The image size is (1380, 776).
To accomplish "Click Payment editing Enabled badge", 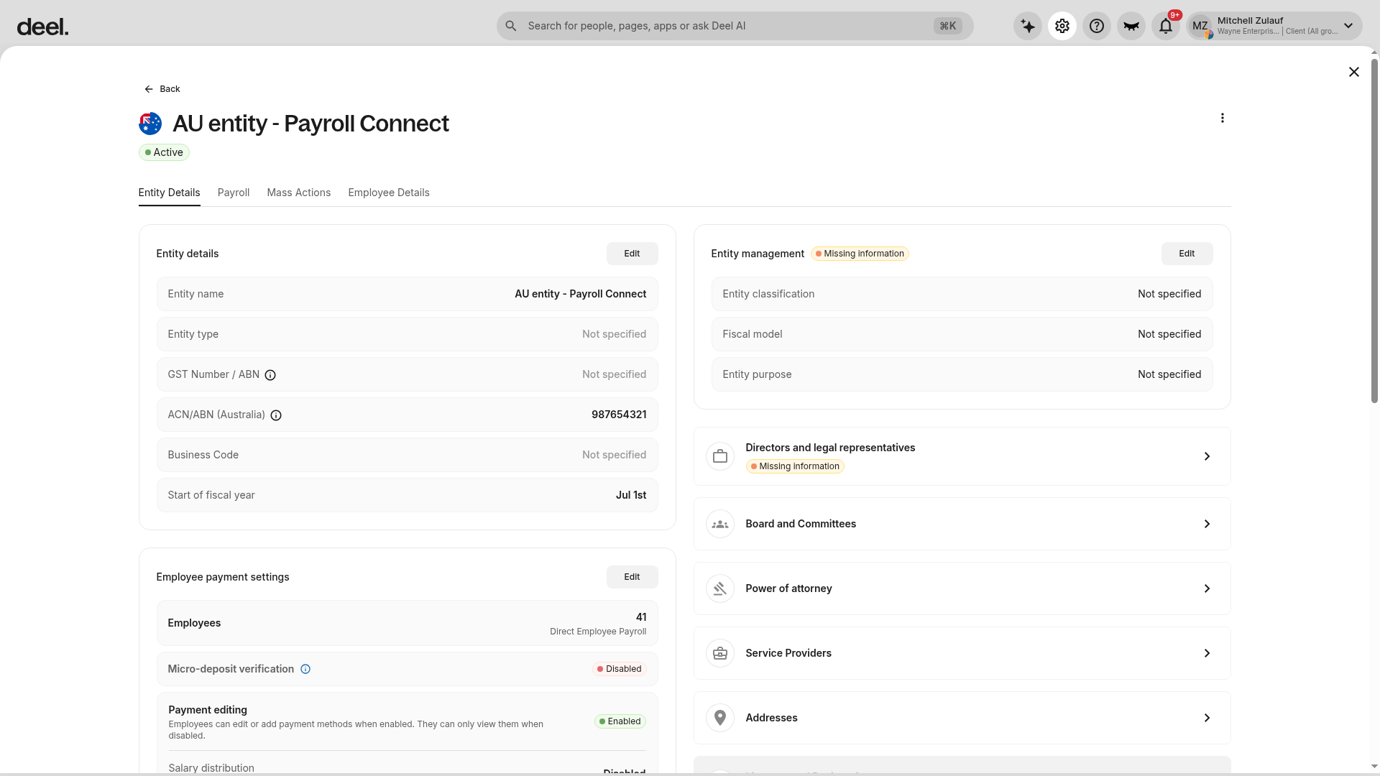I will tap(620, 721).
